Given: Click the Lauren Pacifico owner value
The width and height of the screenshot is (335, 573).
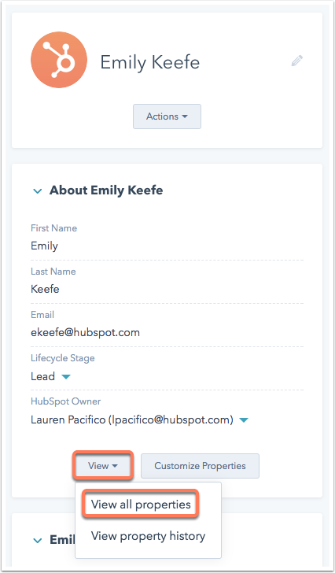Looking at the screenshot, I should [x=132, y=420].
